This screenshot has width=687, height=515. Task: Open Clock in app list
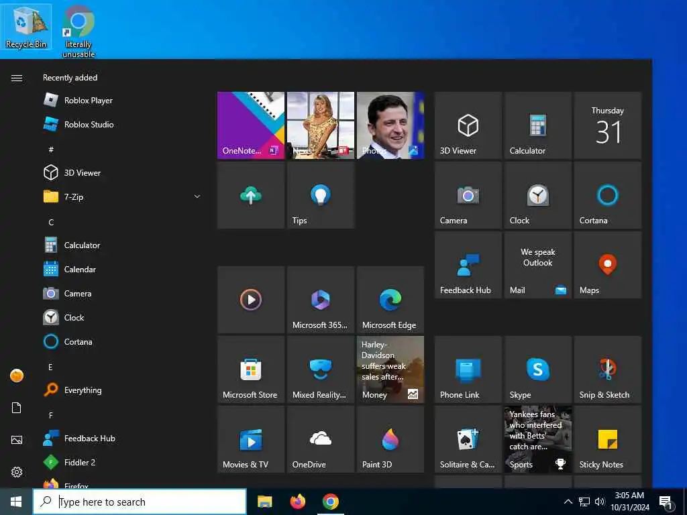[123, 317]
